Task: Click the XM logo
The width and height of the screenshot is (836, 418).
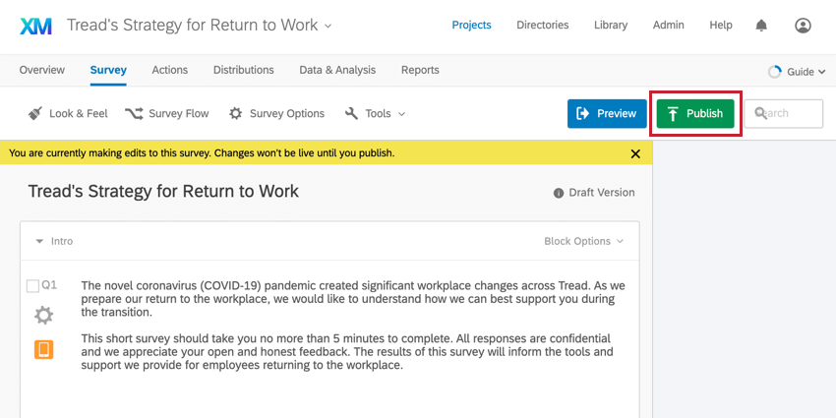Action: coord(35,26)
